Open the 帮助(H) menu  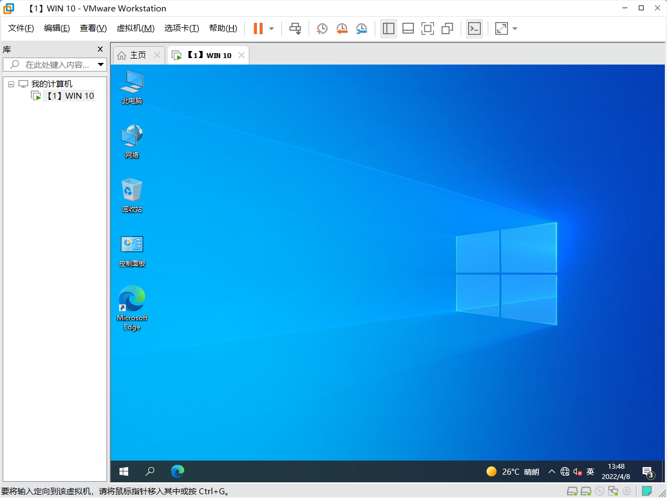(x=223, y=28)
